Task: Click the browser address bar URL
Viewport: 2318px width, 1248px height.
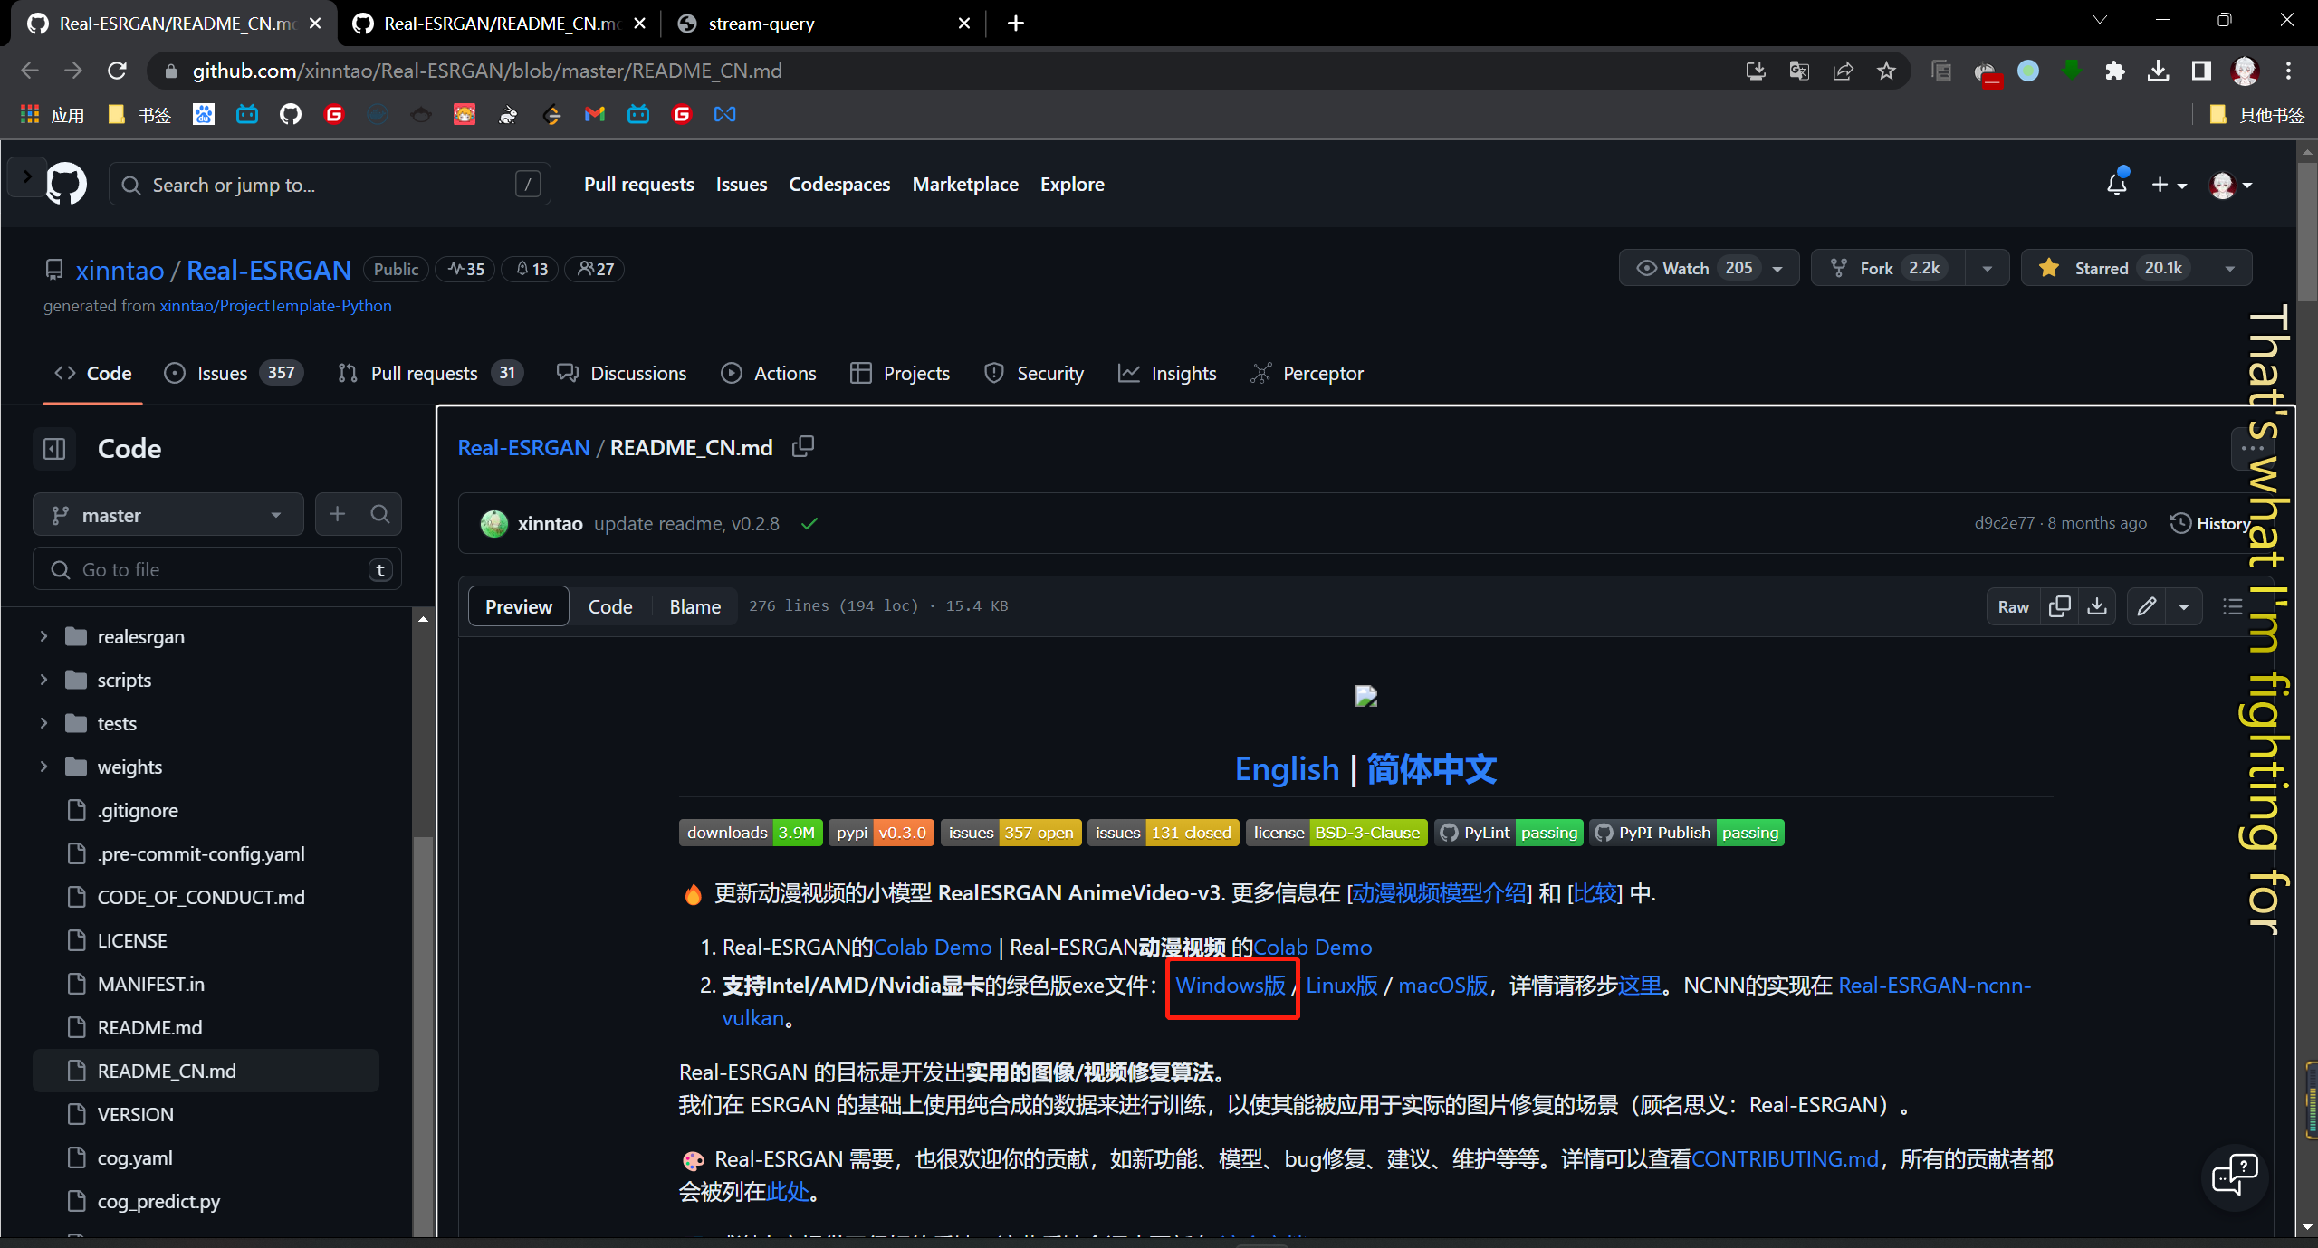Action: [487, 71]
